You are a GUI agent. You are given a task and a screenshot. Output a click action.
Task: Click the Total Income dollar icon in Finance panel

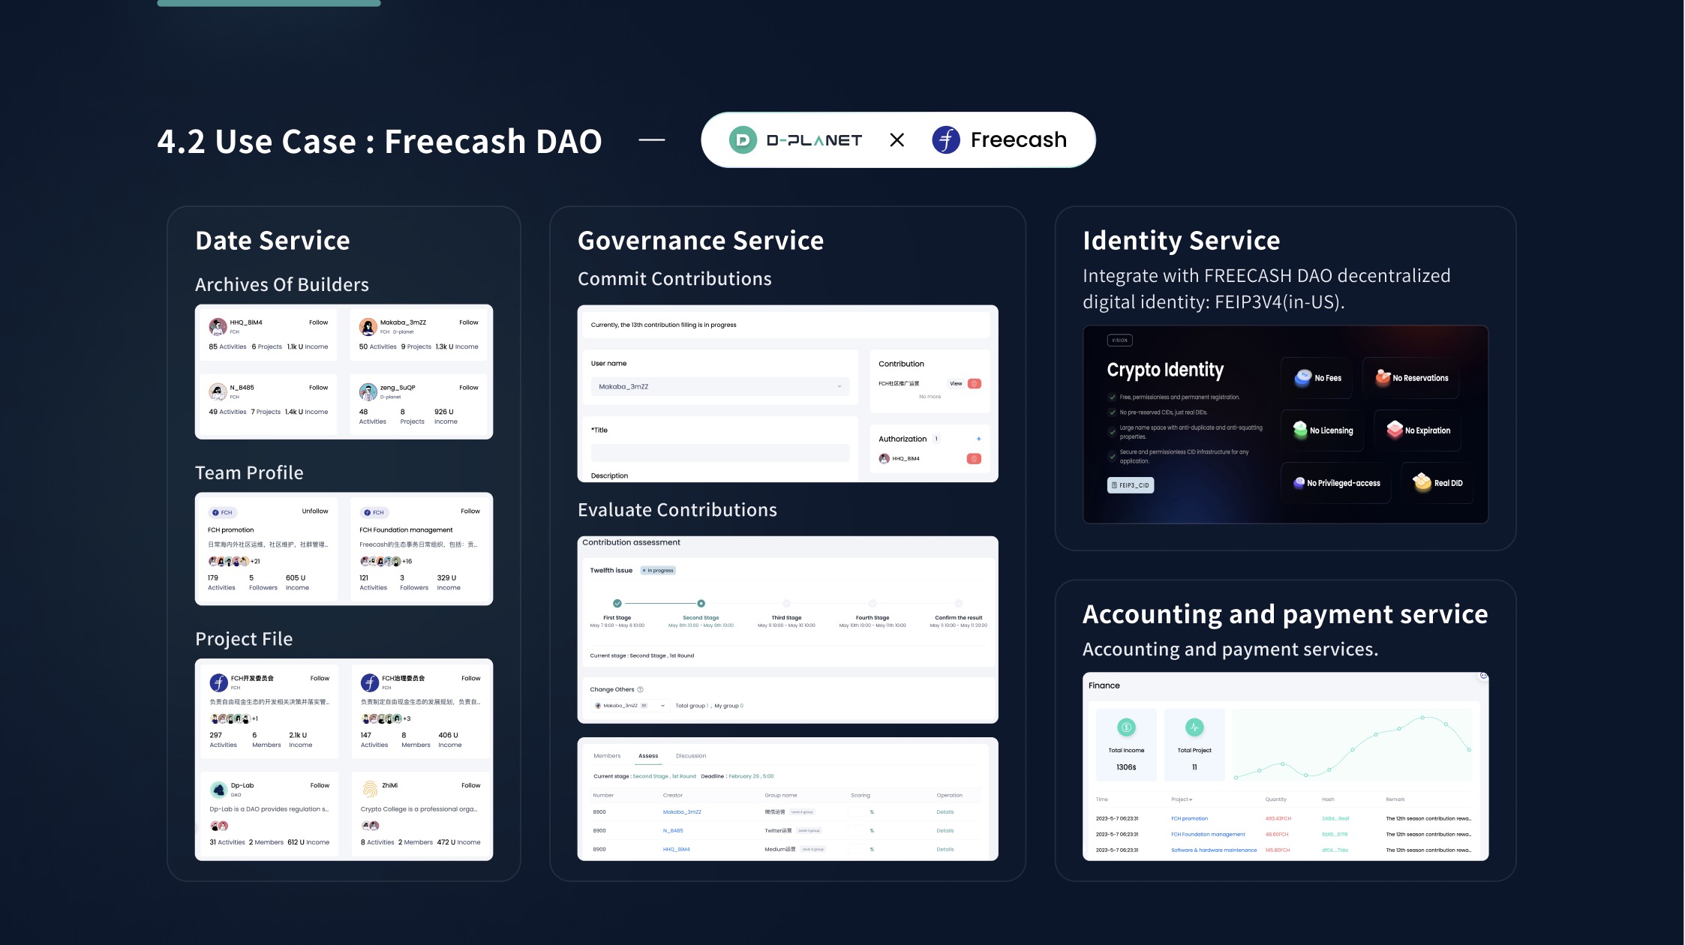[x=1128, y=726]
